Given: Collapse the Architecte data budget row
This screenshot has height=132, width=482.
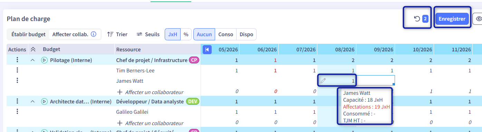Looking at the screenshot, I should point(33,102).
